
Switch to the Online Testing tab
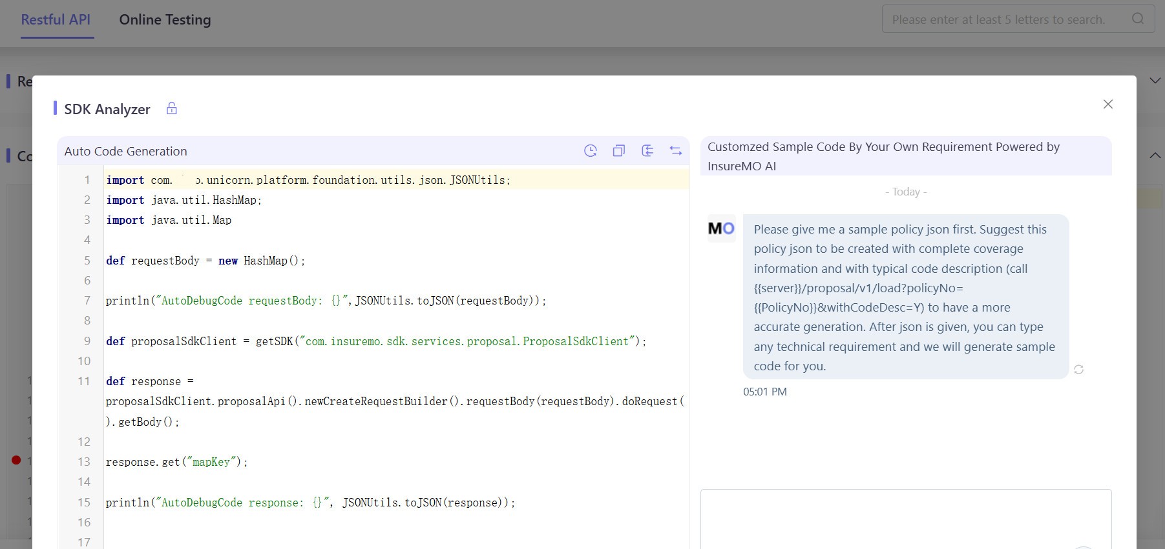point(165,20)
